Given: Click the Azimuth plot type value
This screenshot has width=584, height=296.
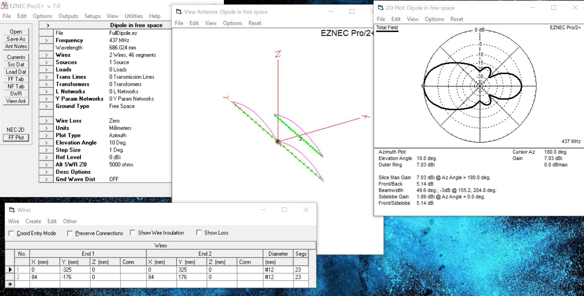Looking at the screenshot, I should [118, 135].
